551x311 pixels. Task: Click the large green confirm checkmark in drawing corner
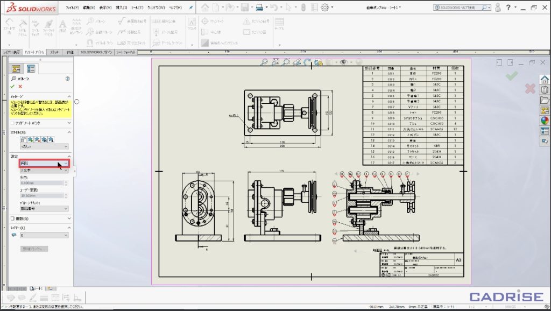511,76
